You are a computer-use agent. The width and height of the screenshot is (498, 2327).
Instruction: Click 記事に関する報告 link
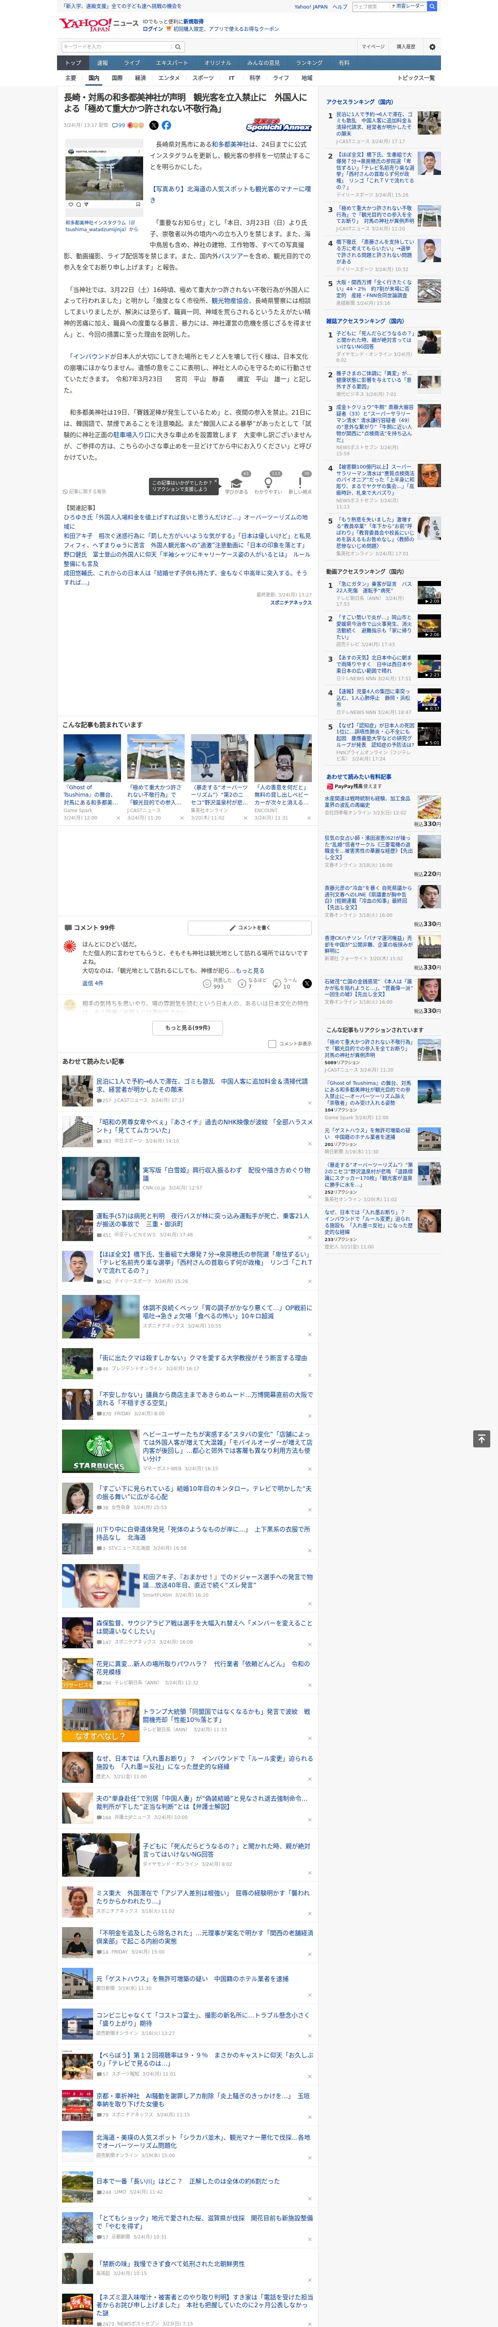(x=86, y=491)
